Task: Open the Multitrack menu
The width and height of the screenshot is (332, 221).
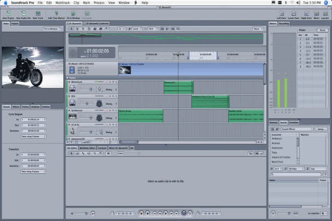Action: [x=63, y=3]
